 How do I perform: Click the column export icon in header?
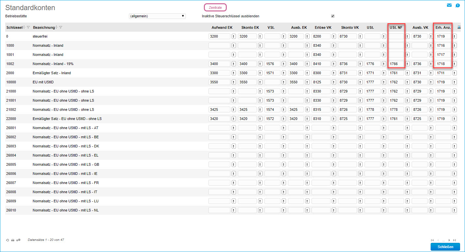(x=459, y=27)
